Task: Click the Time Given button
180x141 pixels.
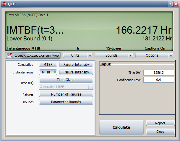Action: click(66, 80)
